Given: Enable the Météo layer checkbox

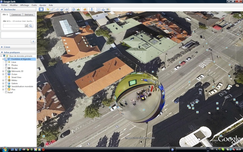Looking at the screenshot, I should pos(6,80).
